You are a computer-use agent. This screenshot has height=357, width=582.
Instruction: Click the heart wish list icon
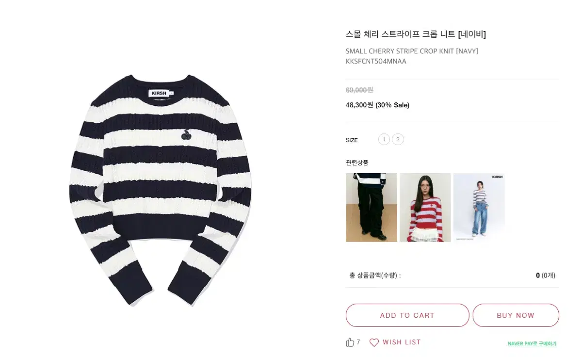pyautogui.click(x=374, y=342)
